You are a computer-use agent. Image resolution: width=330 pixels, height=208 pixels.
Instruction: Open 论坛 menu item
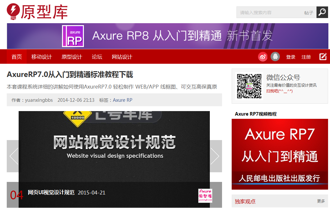coord(97,57)
